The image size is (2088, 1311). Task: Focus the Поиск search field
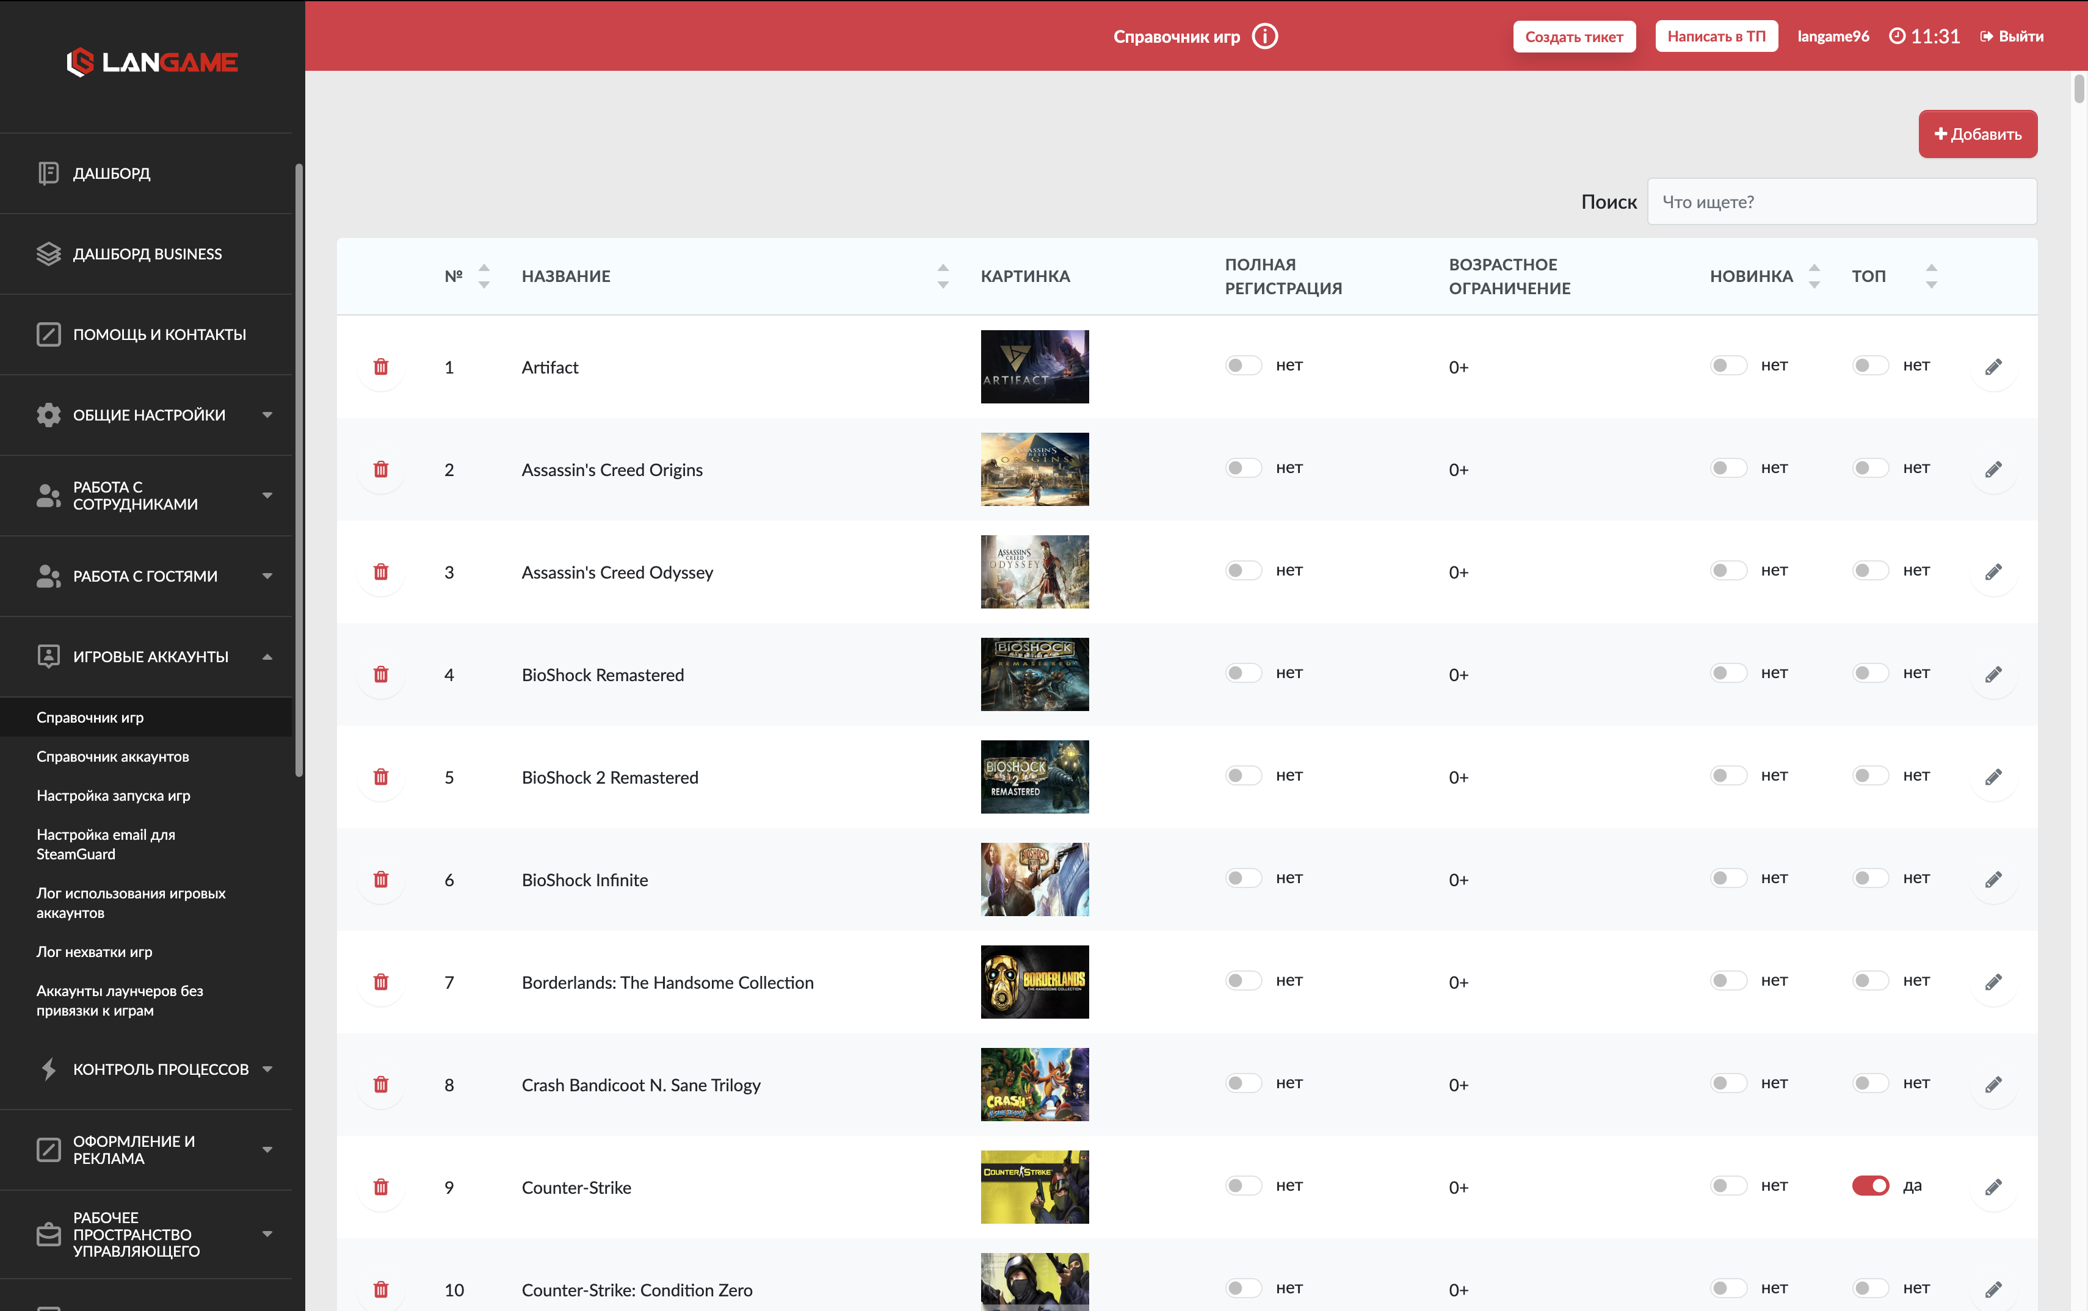1841,202
